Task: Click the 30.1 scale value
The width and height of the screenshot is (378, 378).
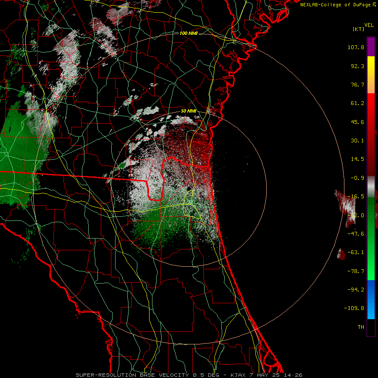Action: [357, 141]
